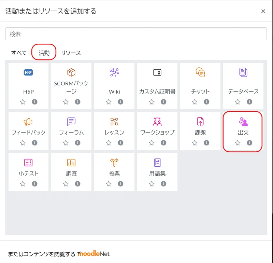This screenshot has height=263, width=273.
Task: Select the 投票 choice activity icon
Action: point(114,163)
